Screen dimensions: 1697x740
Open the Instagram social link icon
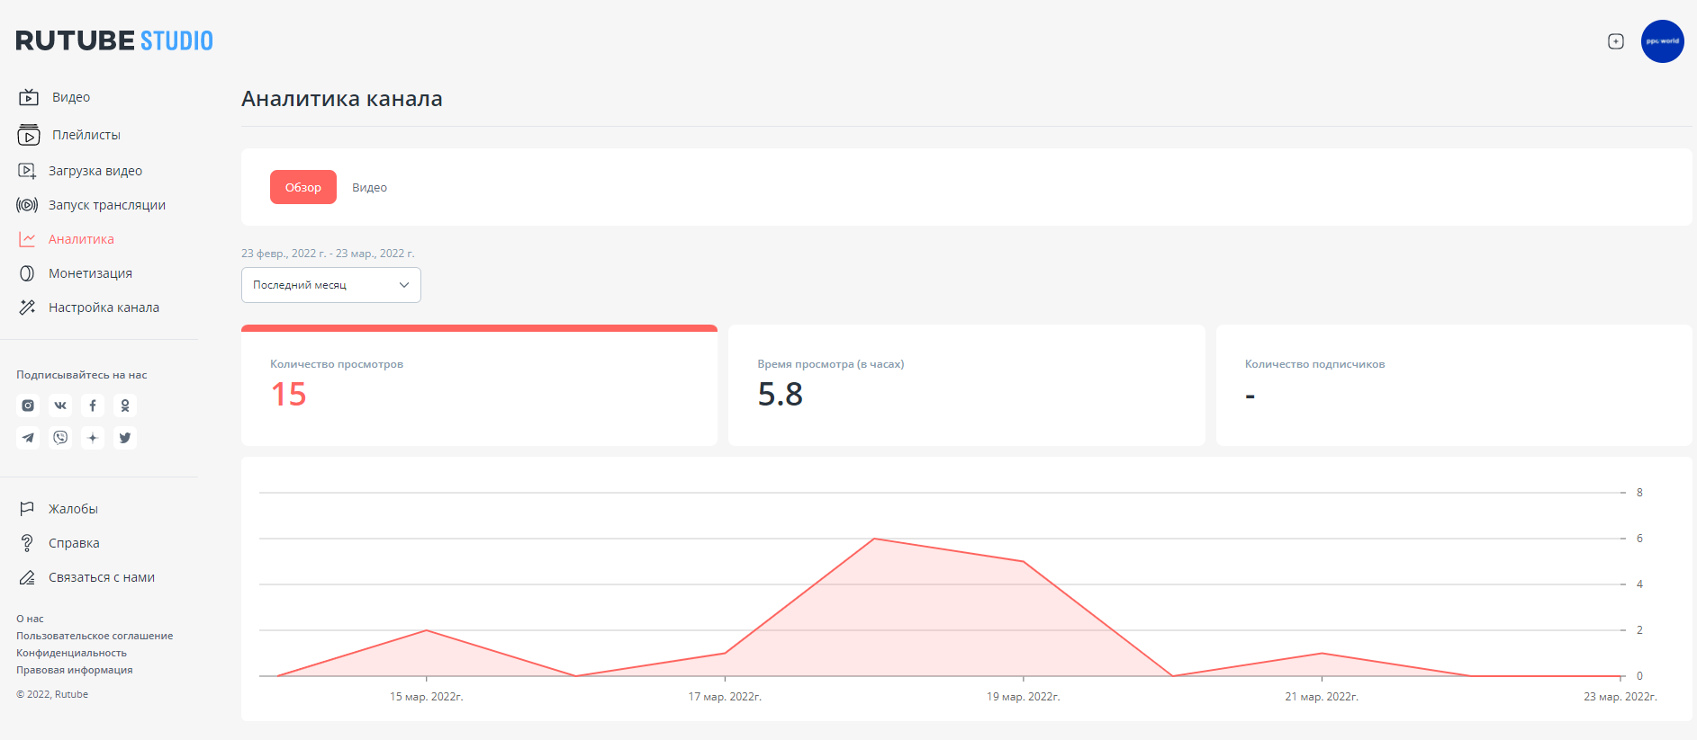pyautogui.click(x=28, y=406)
